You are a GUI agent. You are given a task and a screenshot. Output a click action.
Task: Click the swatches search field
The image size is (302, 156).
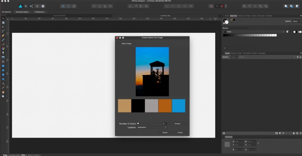[x=239, y=48]
